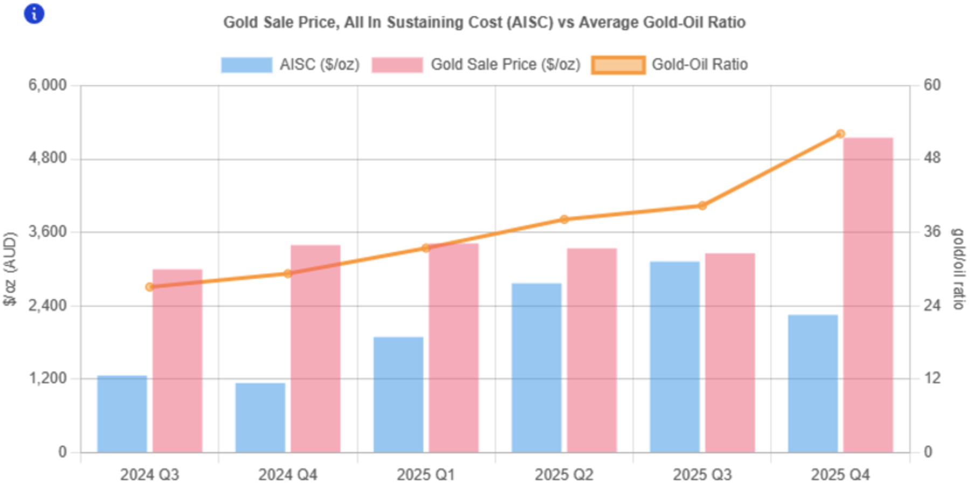Click the chart title text
The width and height of the screenshot is (973, 492).
coord(484,23)
